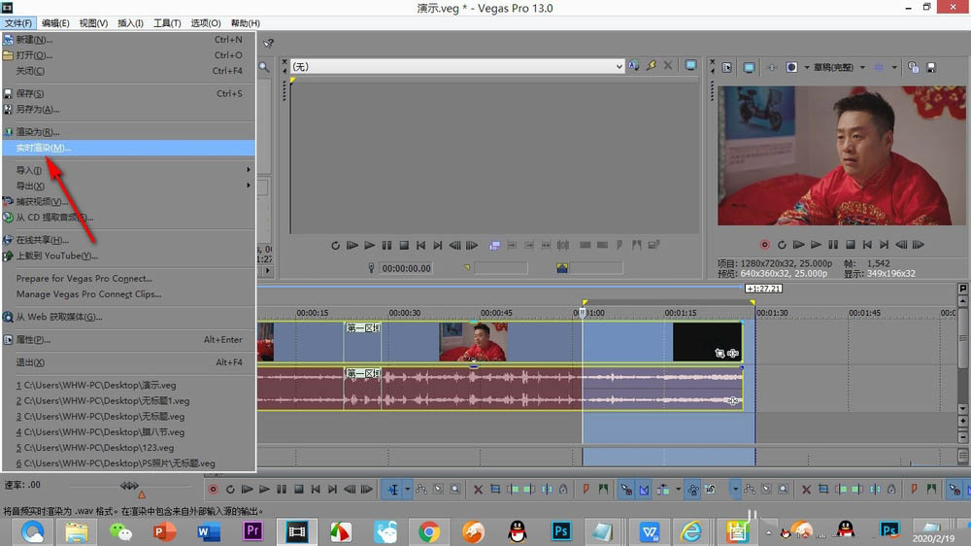Open edit tool dropdown arrow in timeline toolbar

tap(408, 489)
